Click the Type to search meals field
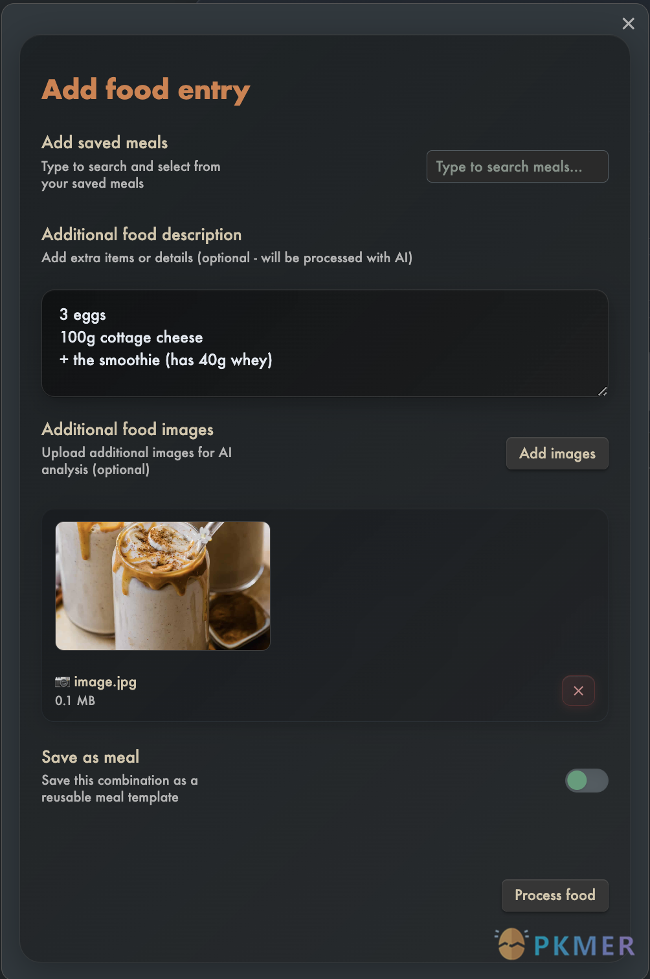The height and width of the screenshot is (979, 650). tap(517, 166)
